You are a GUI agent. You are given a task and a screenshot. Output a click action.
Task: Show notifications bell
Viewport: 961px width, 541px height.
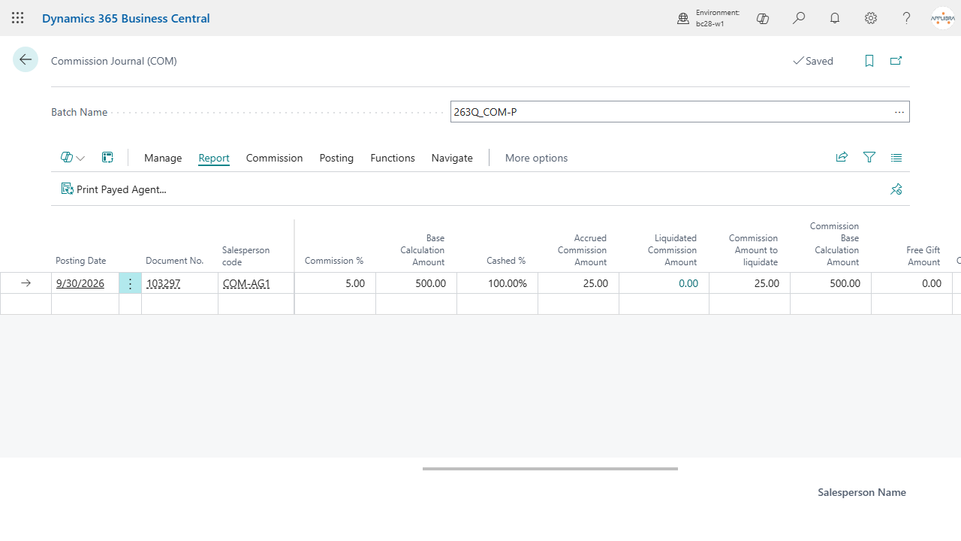(835, 18)
